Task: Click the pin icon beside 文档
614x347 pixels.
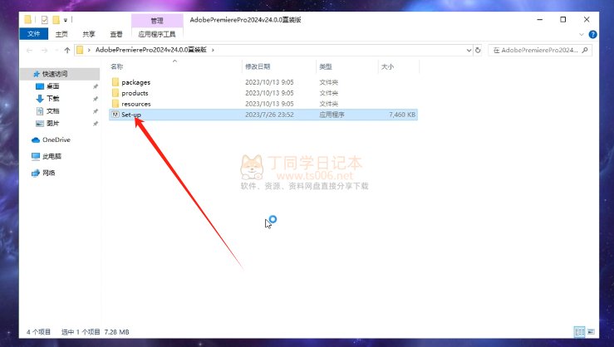Action: (96, 111)
